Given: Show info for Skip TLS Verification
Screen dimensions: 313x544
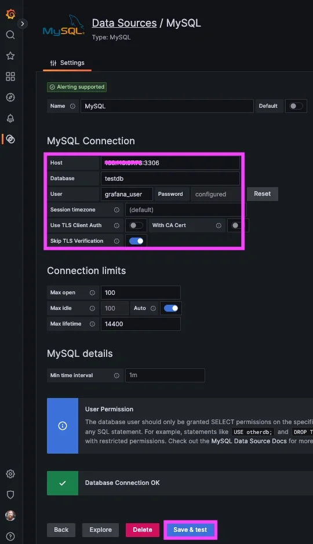Looking at the screenshot, I should (x=117, y=241).
